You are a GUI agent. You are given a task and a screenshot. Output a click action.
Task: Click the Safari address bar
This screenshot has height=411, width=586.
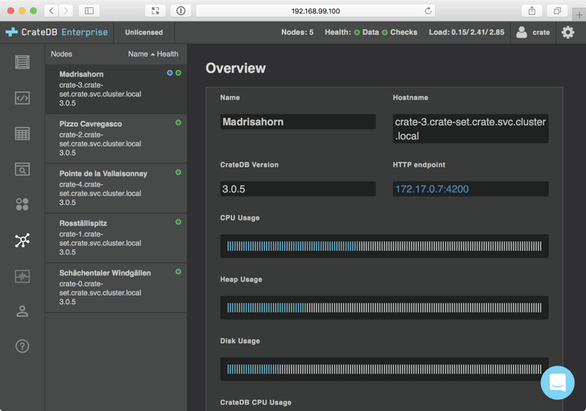pyautogui.click(x=316, y=11)
